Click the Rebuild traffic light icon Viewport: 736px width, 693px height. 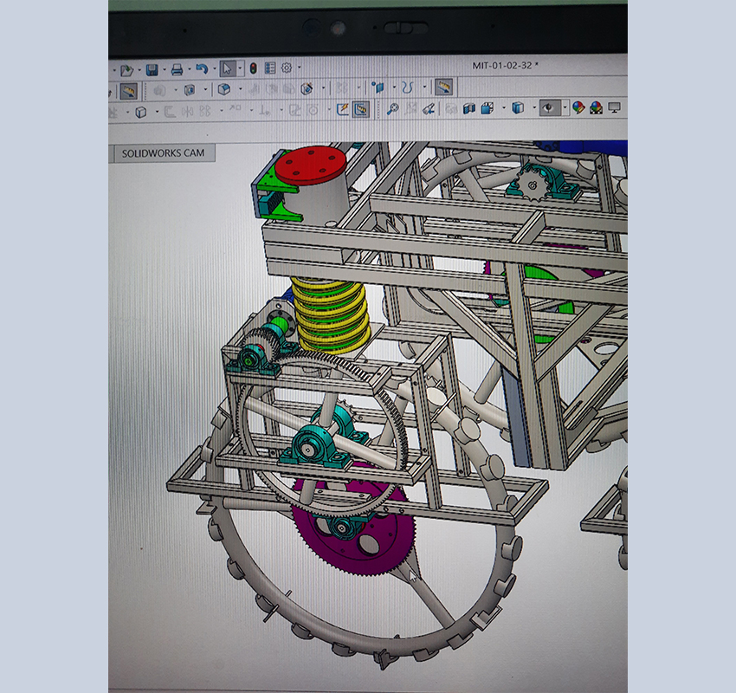[253, 68]
